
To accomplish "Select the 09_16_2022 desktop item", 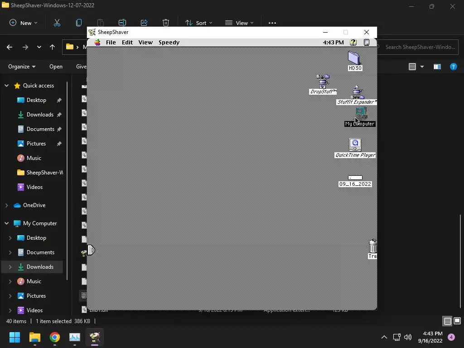I will (355, 181).
